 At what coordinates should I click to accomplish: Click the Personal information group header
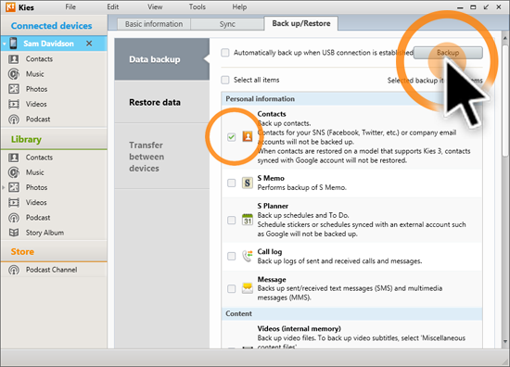351,99
